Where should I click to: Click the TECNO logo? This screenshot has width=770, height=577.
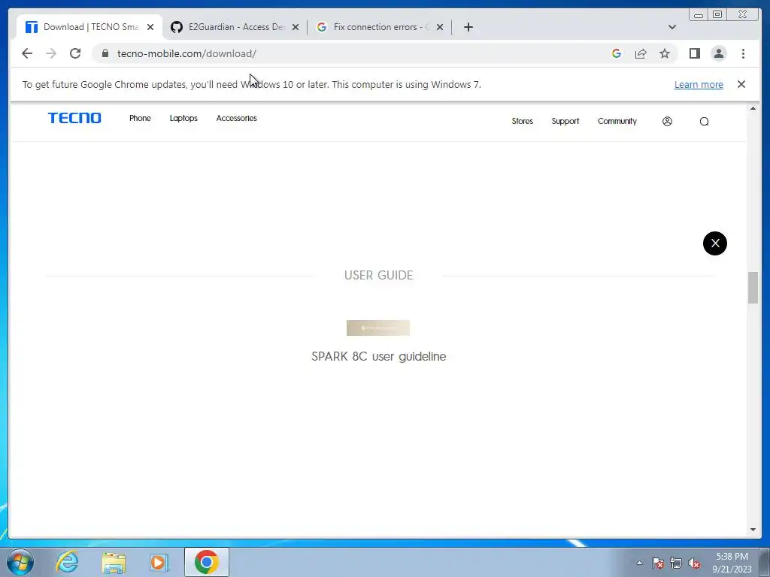(74, 118)
